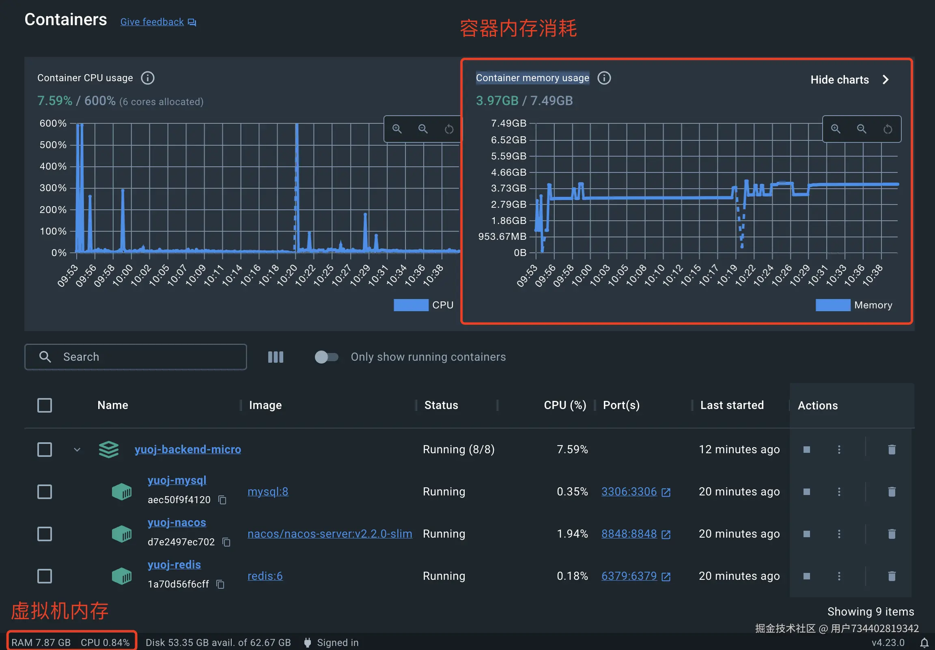Viewport: 935px width, 650px height.
Task: Open port 6379:6379 in browser
Action: (x=636, y=576)
